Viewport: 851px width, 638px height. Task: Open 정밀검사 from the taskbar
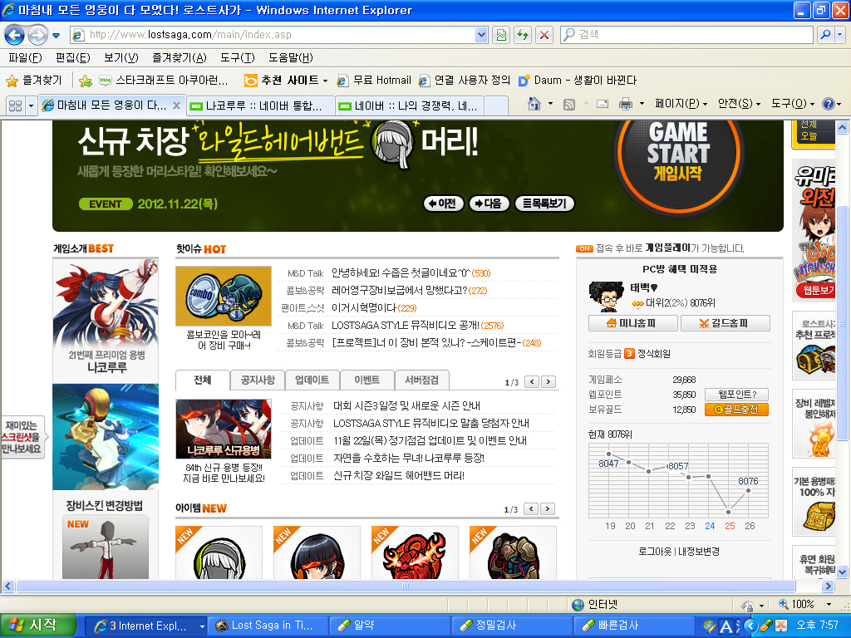pos(514,626)
